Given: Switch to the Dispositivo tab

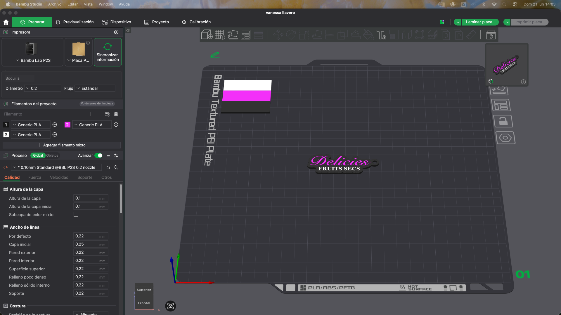Looking at the screenshot, I should point(117,22).
